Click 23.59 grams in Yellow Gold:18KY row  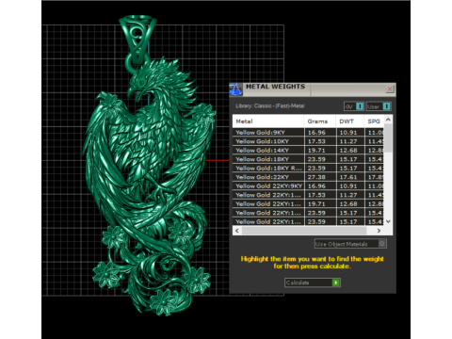[x=316, y=159]
